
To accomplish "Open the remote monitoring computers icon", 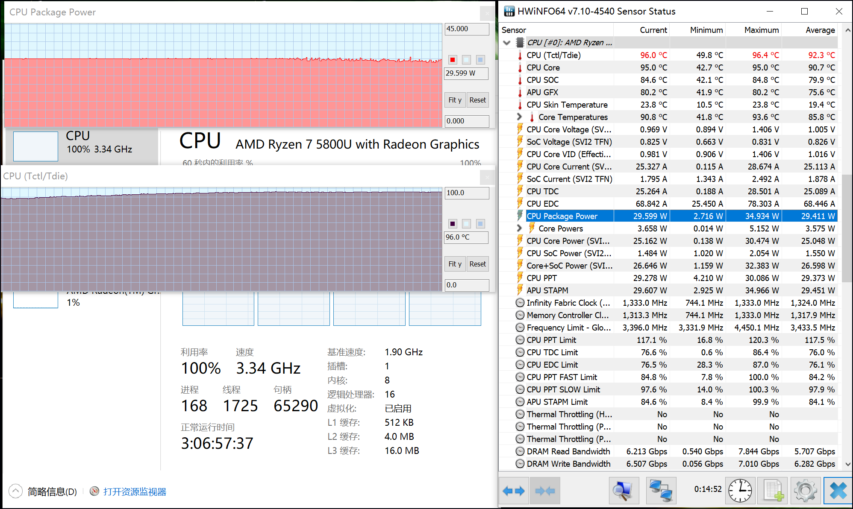I will [x=661, y=491].
